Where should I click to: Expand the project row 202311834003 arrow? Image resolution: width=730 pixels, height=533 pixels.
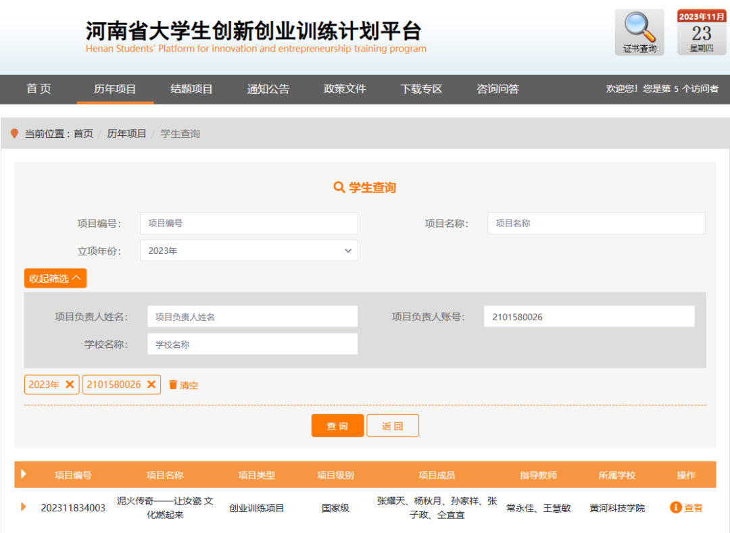click(x=24, y=507)
